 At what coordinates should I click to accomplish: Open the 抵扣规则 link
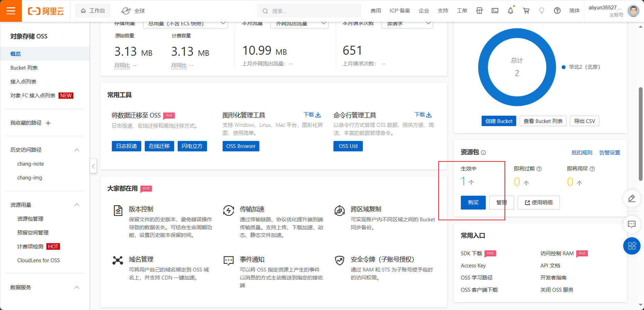582,152
